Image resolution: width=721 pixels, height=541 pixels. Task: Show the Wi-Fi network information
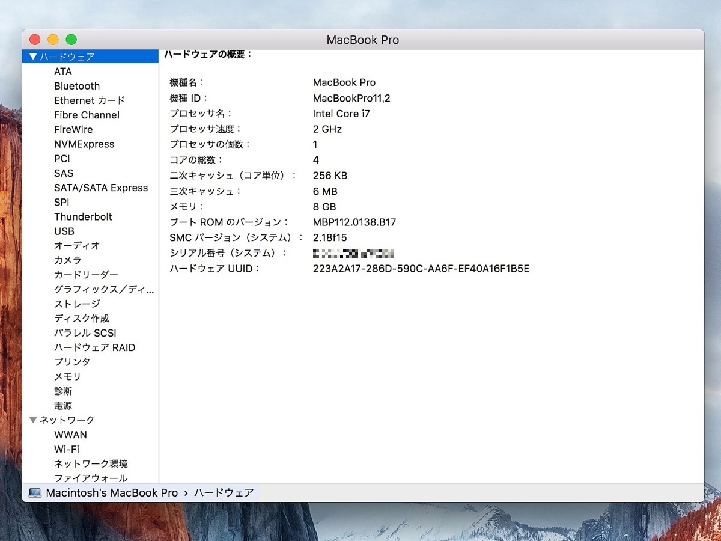point(67,449)
